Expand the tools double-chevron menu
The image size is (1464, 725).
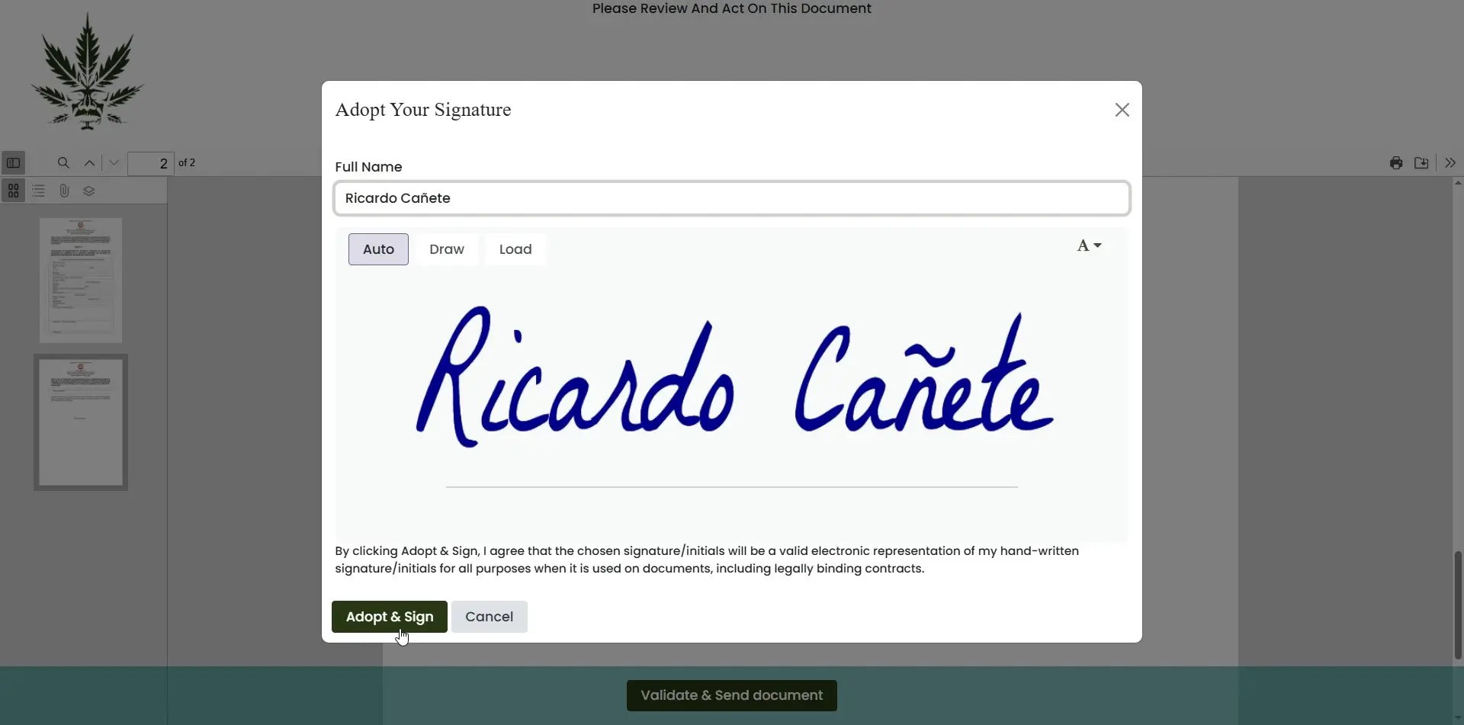click(1450, 163)
